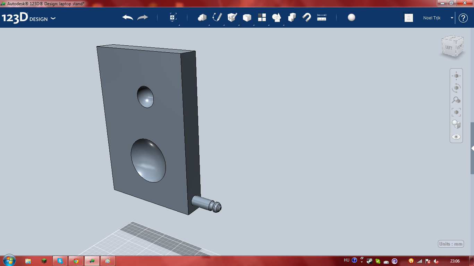Switch to the 123D Design taskbar button
Viewport: 474px width, 266px height.
[92, 261]
